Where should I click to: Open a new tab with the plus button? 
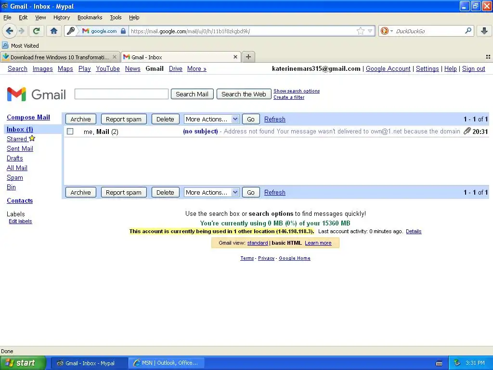pyautogui.click(x=248, y=57)
